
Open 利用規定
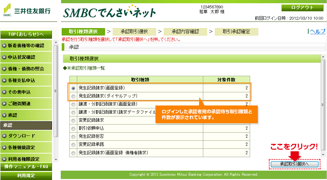(26, 176)
